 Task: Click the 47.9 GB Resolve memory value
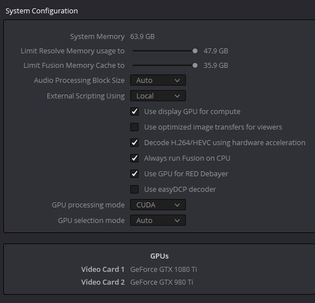[x=216, y=51]
